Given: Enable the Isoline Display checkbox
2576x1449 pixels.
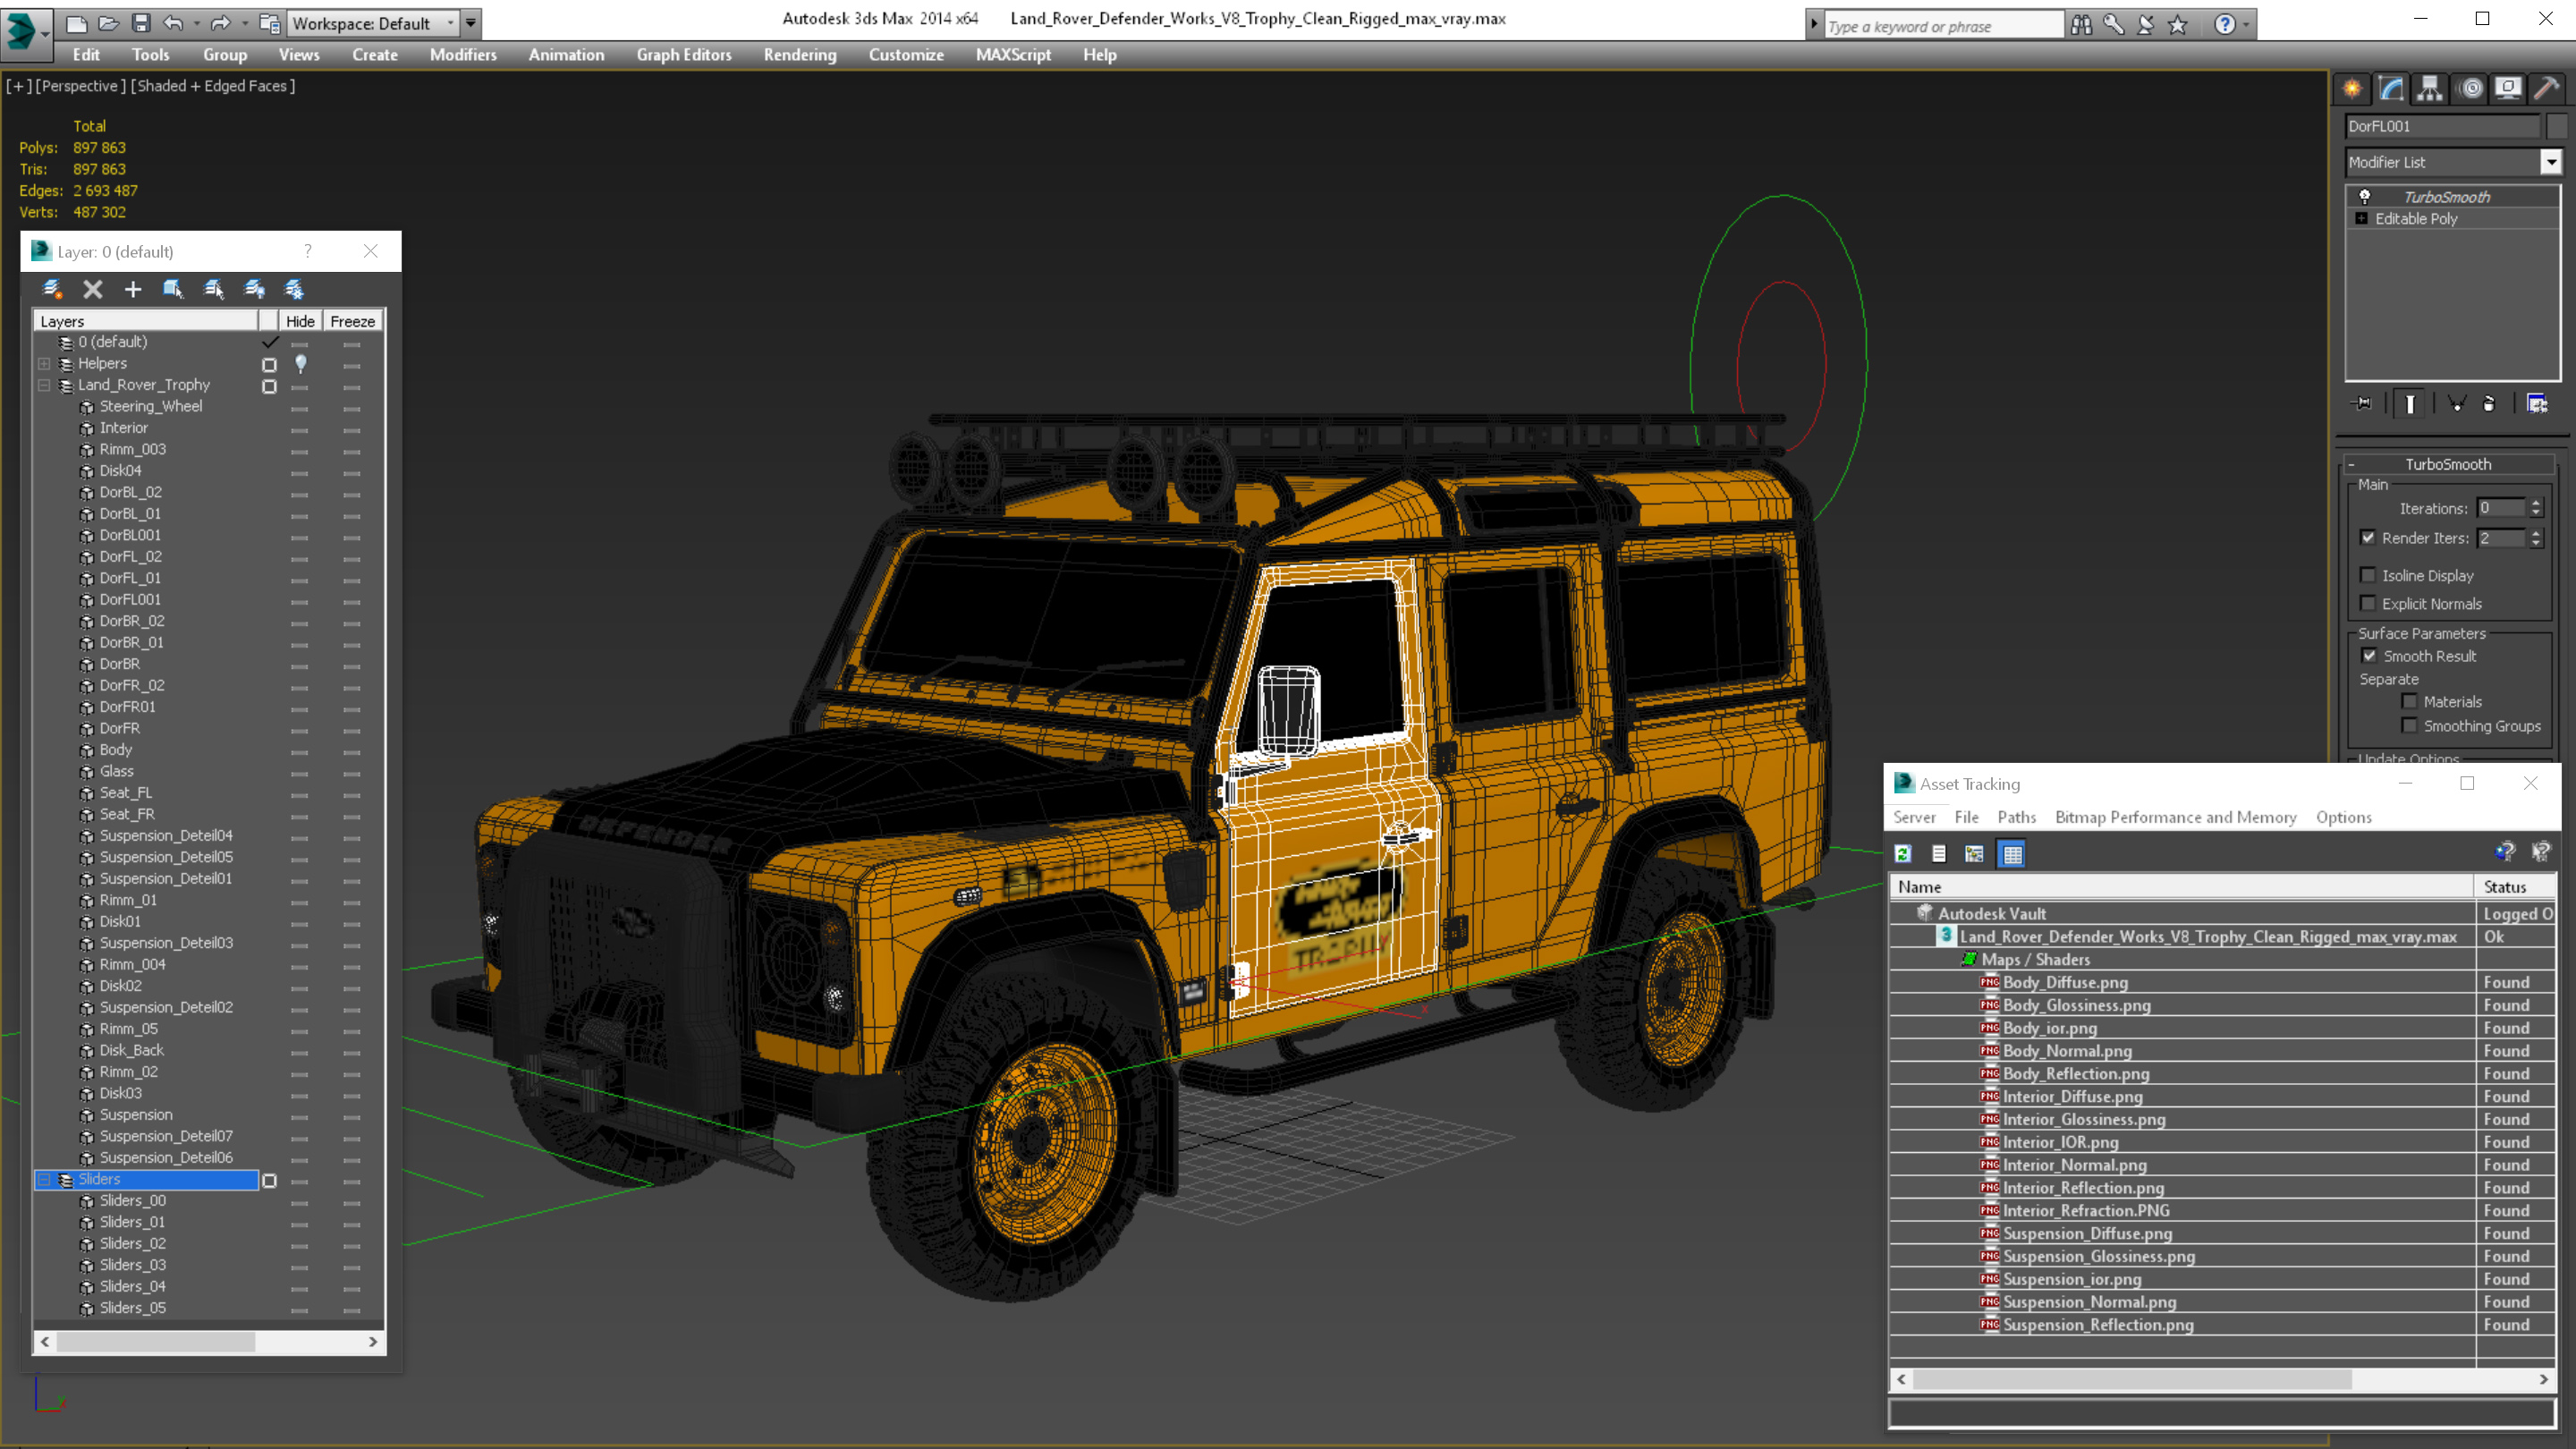Looking at the screenshot, I should (x=2368, y=575).
